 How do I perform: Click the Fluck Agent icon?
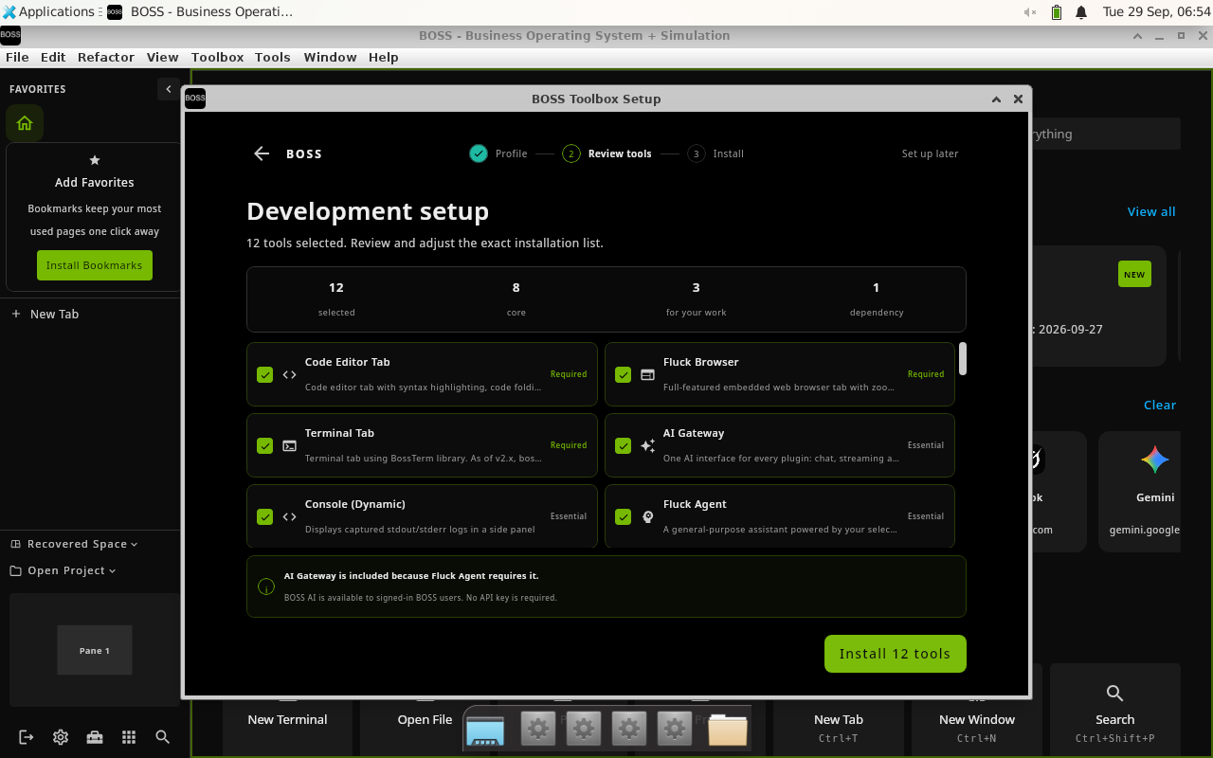tap(647, 516)
